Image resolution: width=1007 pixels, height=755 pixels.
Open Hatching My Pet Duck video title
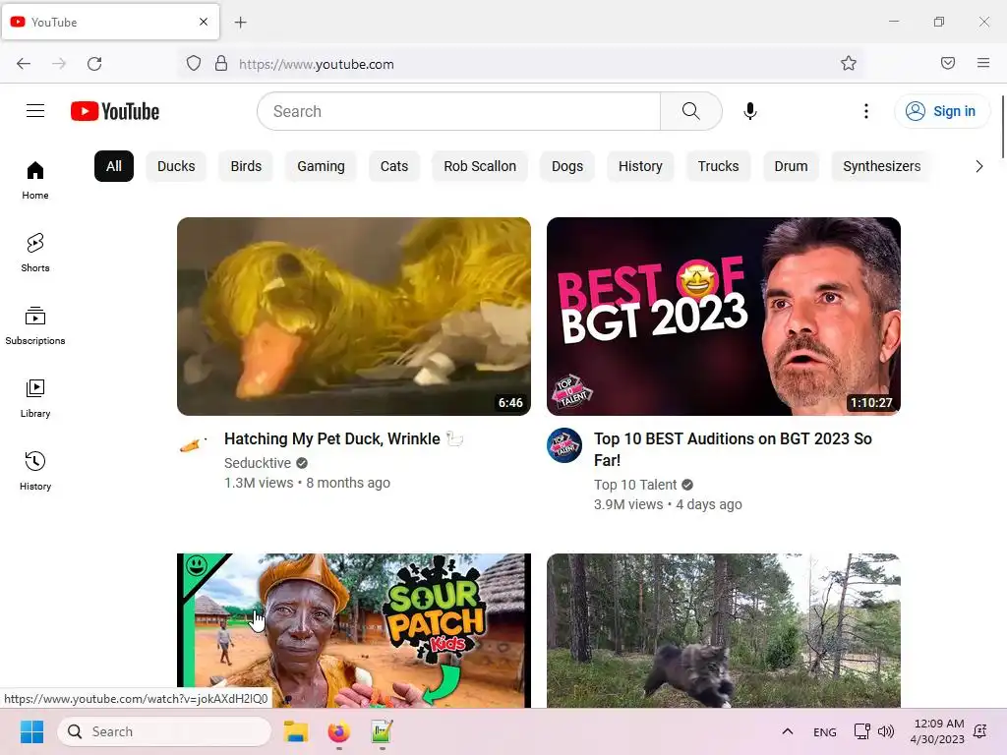tap(343, 439)
